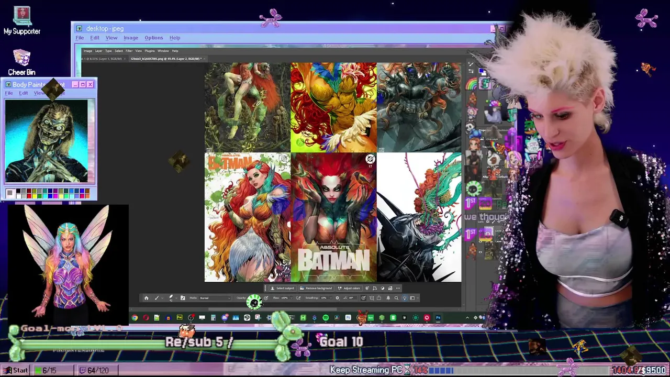Click Remove background button

coord(316,288)
